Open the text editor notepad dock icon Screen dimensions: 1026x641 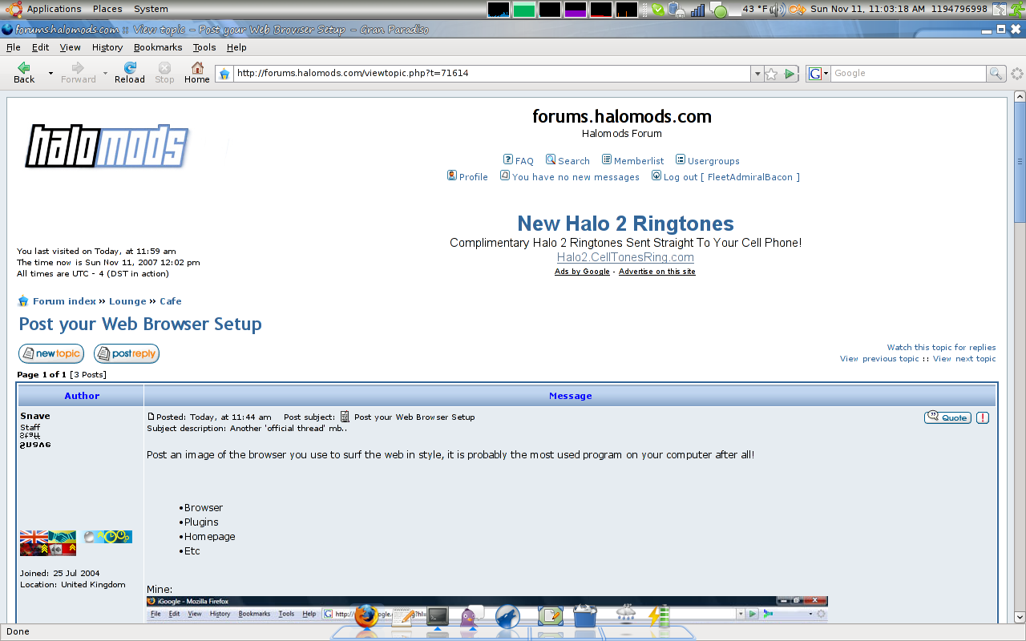pos(402,617)
